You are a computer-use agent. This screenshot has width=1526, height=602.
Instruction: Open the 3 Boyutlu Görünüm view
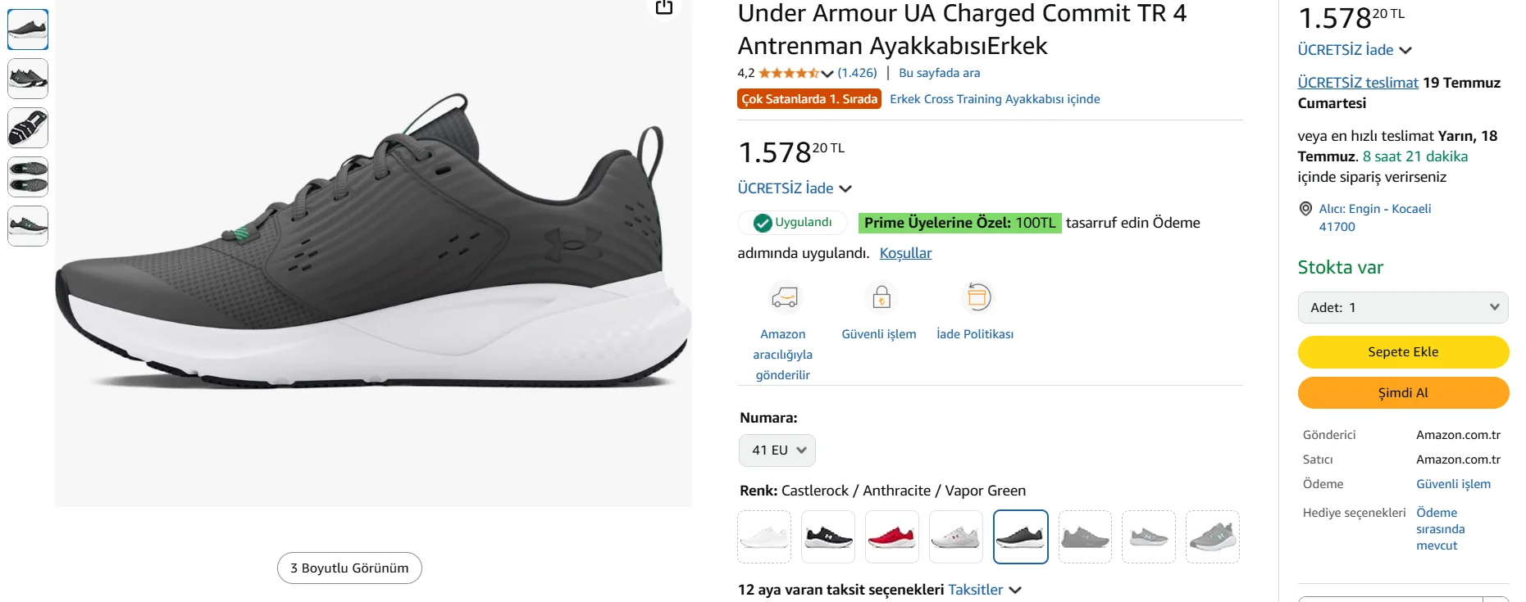(349, 568)
